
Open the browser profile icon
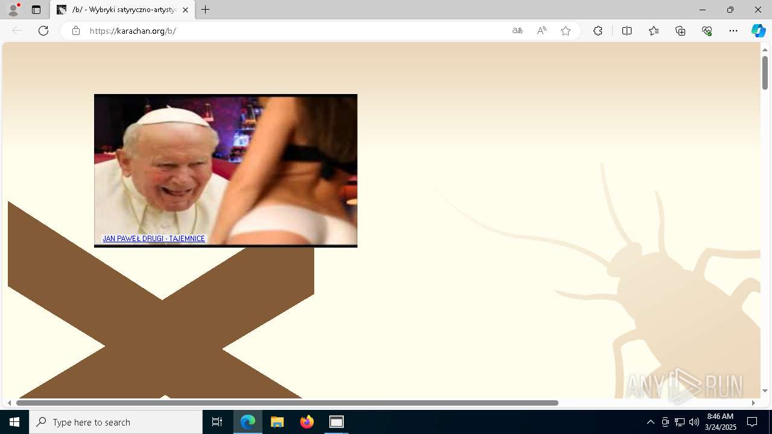click(x=13, y=10)
